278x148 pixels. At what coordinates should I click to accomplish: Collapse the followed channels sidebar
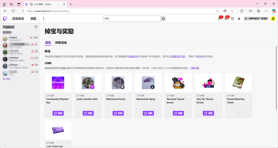tap(36, 27)
